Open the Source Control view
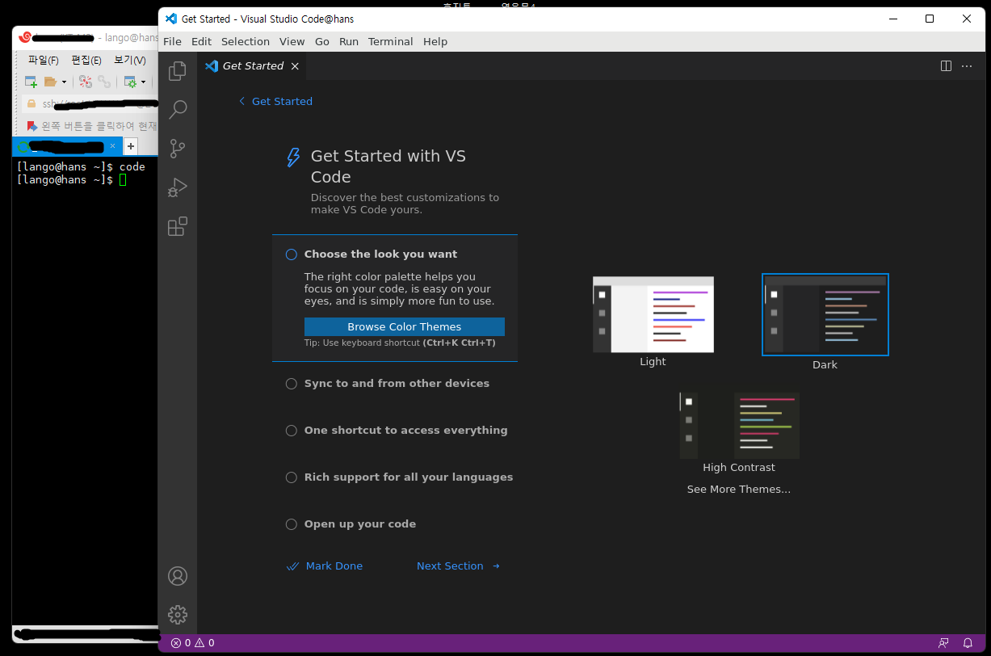991x656 pixels. pos(178,149)
